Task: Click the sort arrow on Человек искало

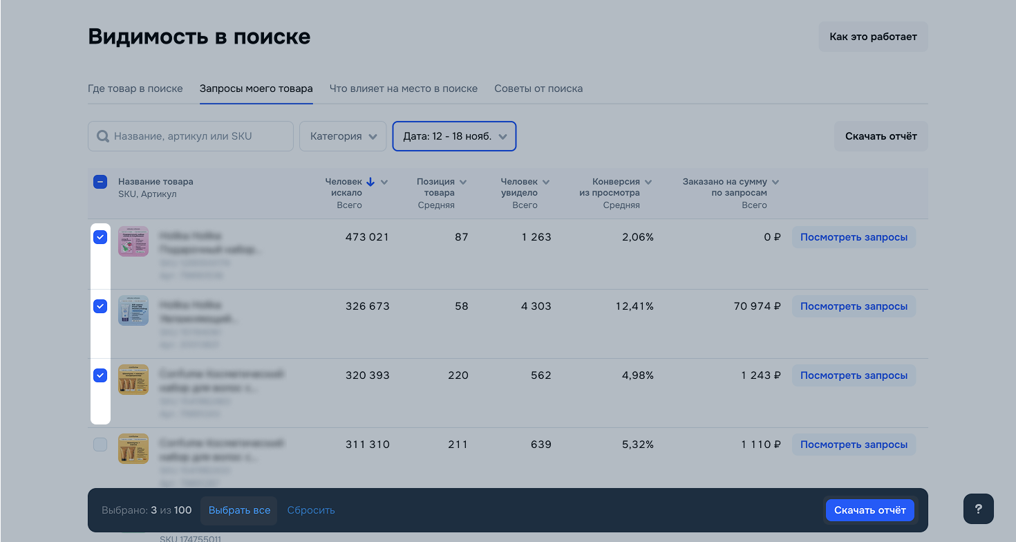Action: [370, 182]
